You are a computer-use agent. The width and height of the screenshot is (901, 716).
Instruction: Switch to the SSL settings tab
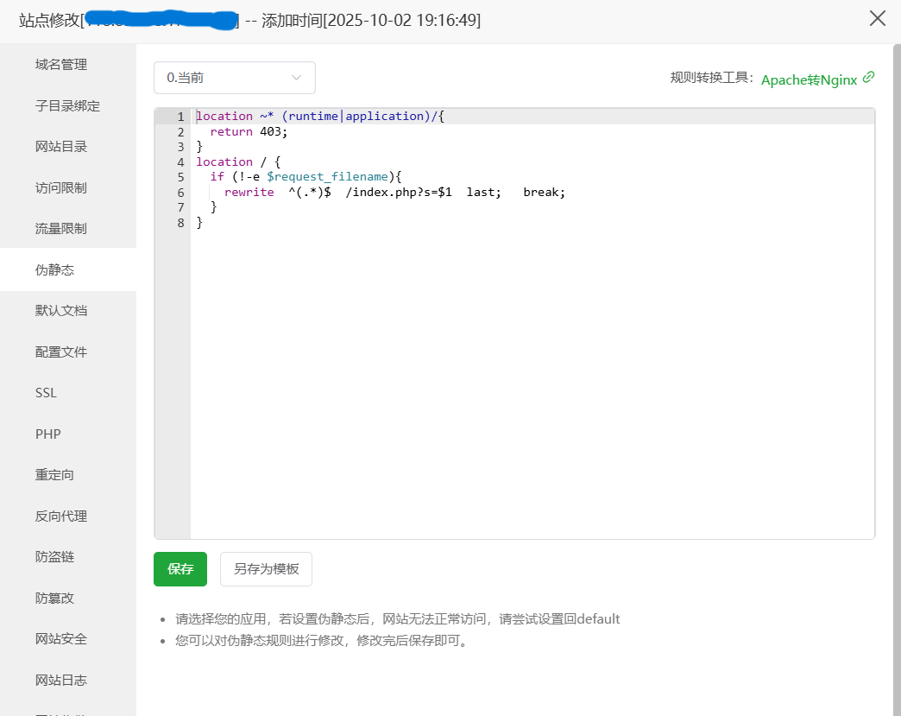tap(46, 393)
